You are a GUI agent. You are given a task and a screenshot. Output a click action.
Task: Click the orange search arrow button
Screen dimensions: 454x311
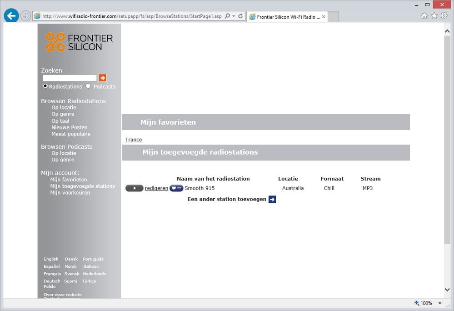103,78
